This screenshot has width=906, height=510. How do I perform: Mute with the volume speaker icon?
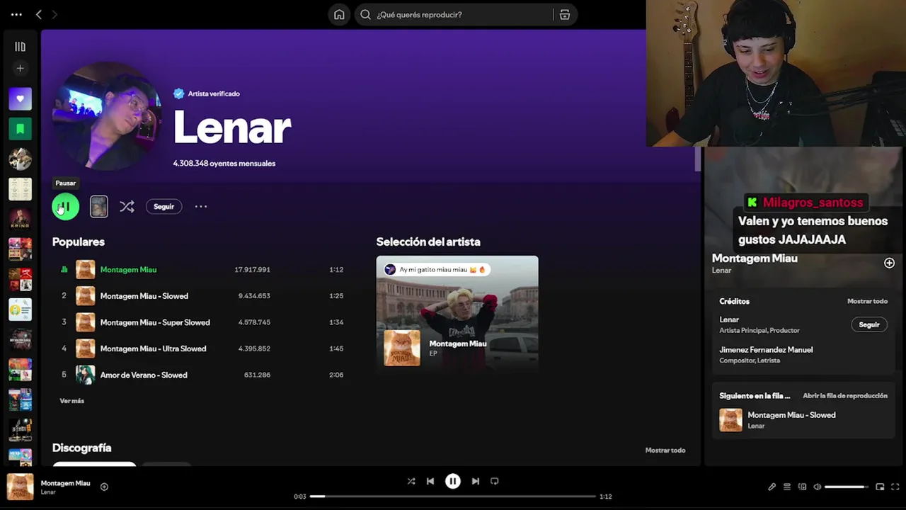coord(817,487)
